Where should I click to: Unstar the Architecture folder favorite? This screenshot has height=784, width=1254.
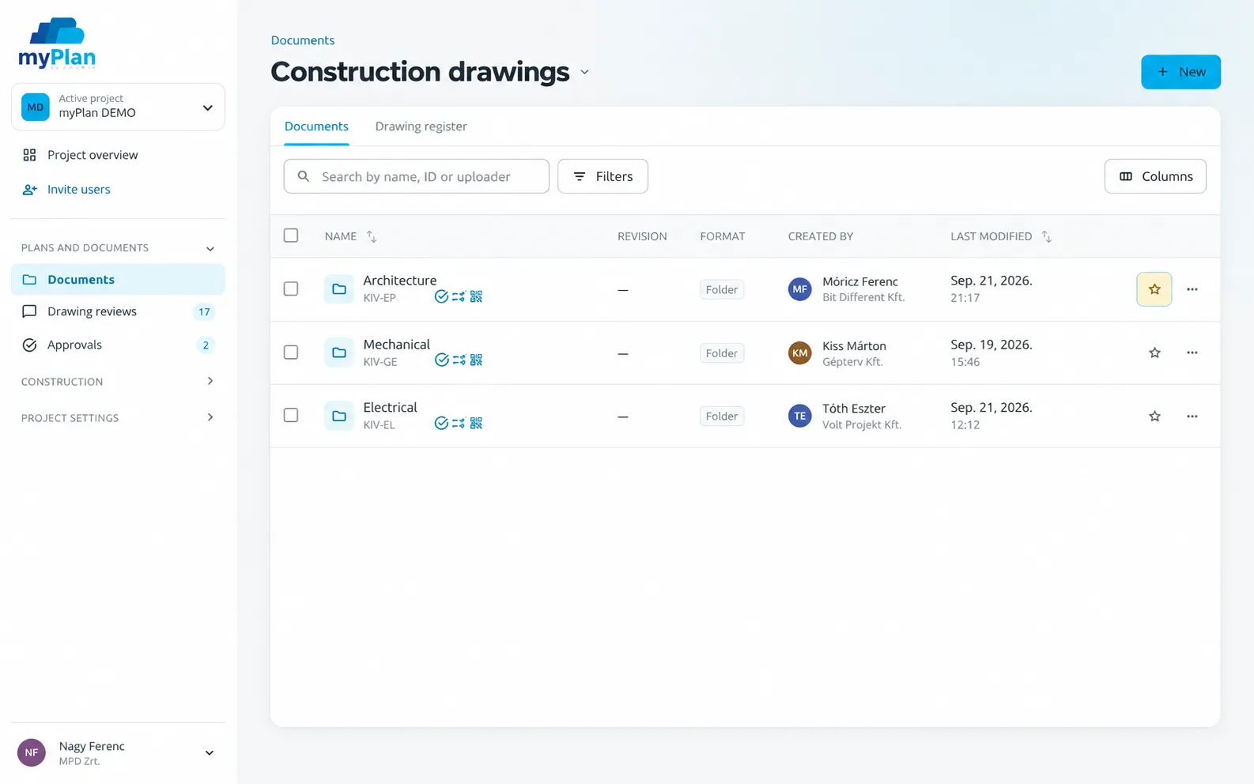point(1154,289)
